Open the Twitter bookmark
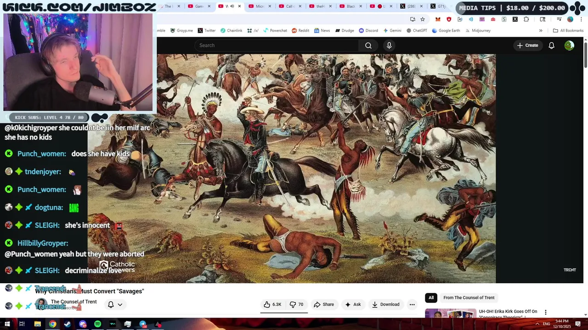This screenshot has height=330, width=588. point(207,31)
